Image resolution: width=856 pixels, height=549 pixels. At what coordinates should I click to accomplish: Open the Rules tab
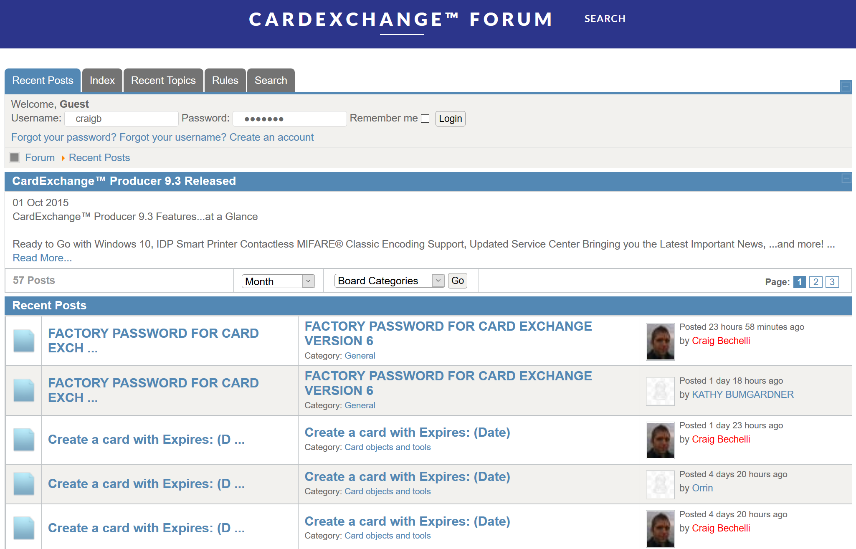tap(225, 81)
